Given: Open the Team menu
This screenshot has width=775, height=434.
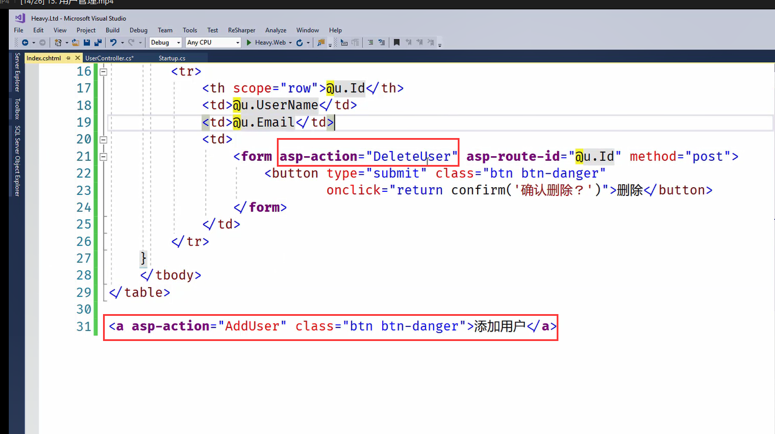Looking at the screenshot, I should 165,30.
